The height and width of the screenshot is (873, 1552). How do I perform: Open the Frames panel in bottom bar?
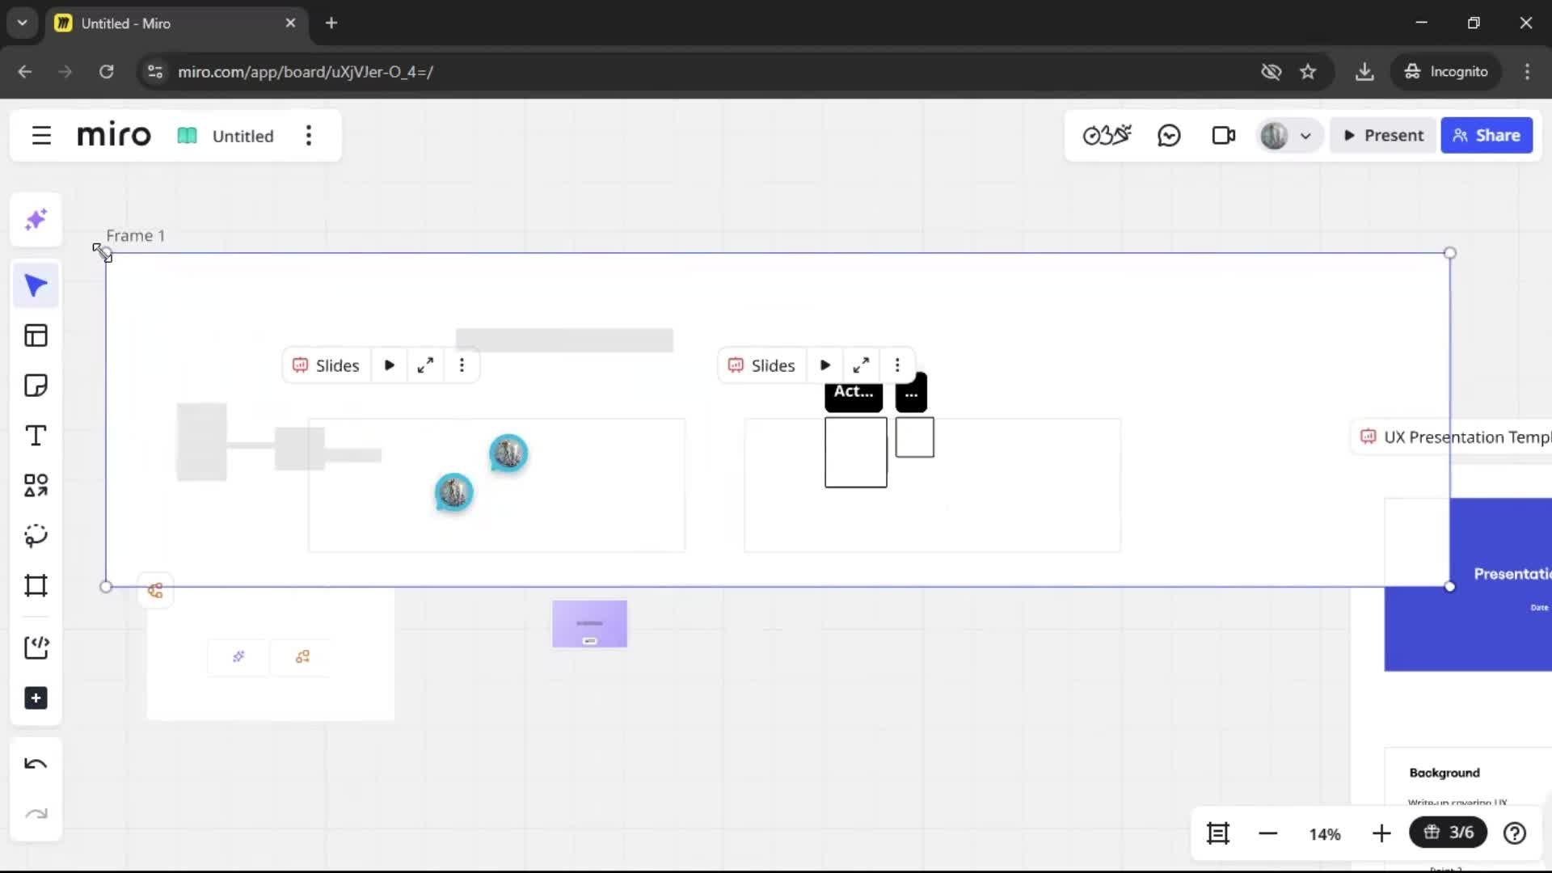tap(1217, 833)
